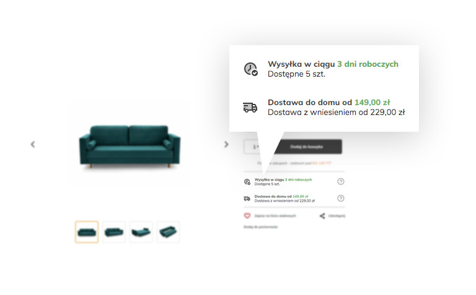Click the share icon
Viewport: 476px width, 295px height.
322,216
